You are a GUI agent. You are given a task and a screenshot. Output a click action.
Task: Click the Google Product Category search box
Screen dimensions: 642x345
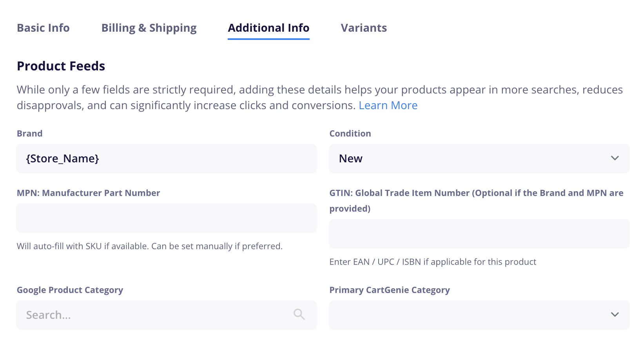click(157, 314)
